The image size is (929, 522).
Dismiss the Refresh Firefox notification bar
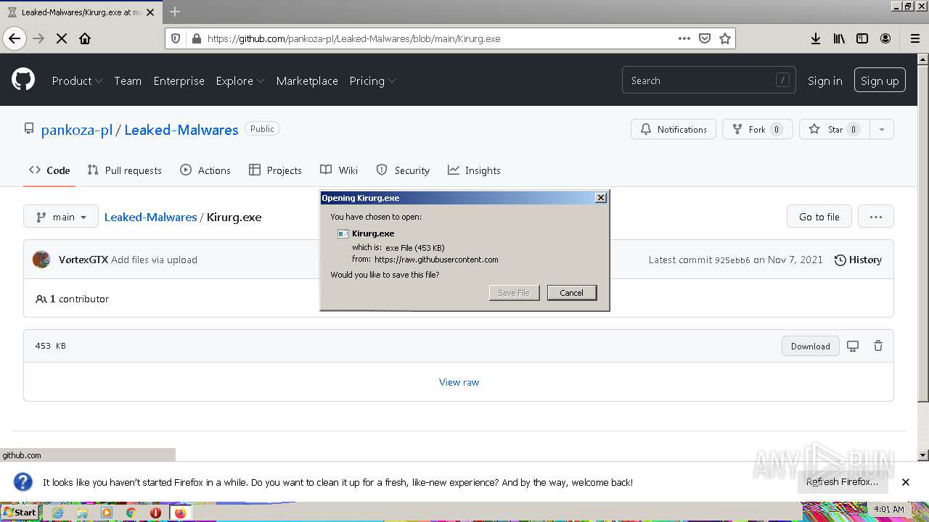click(906, 482)
